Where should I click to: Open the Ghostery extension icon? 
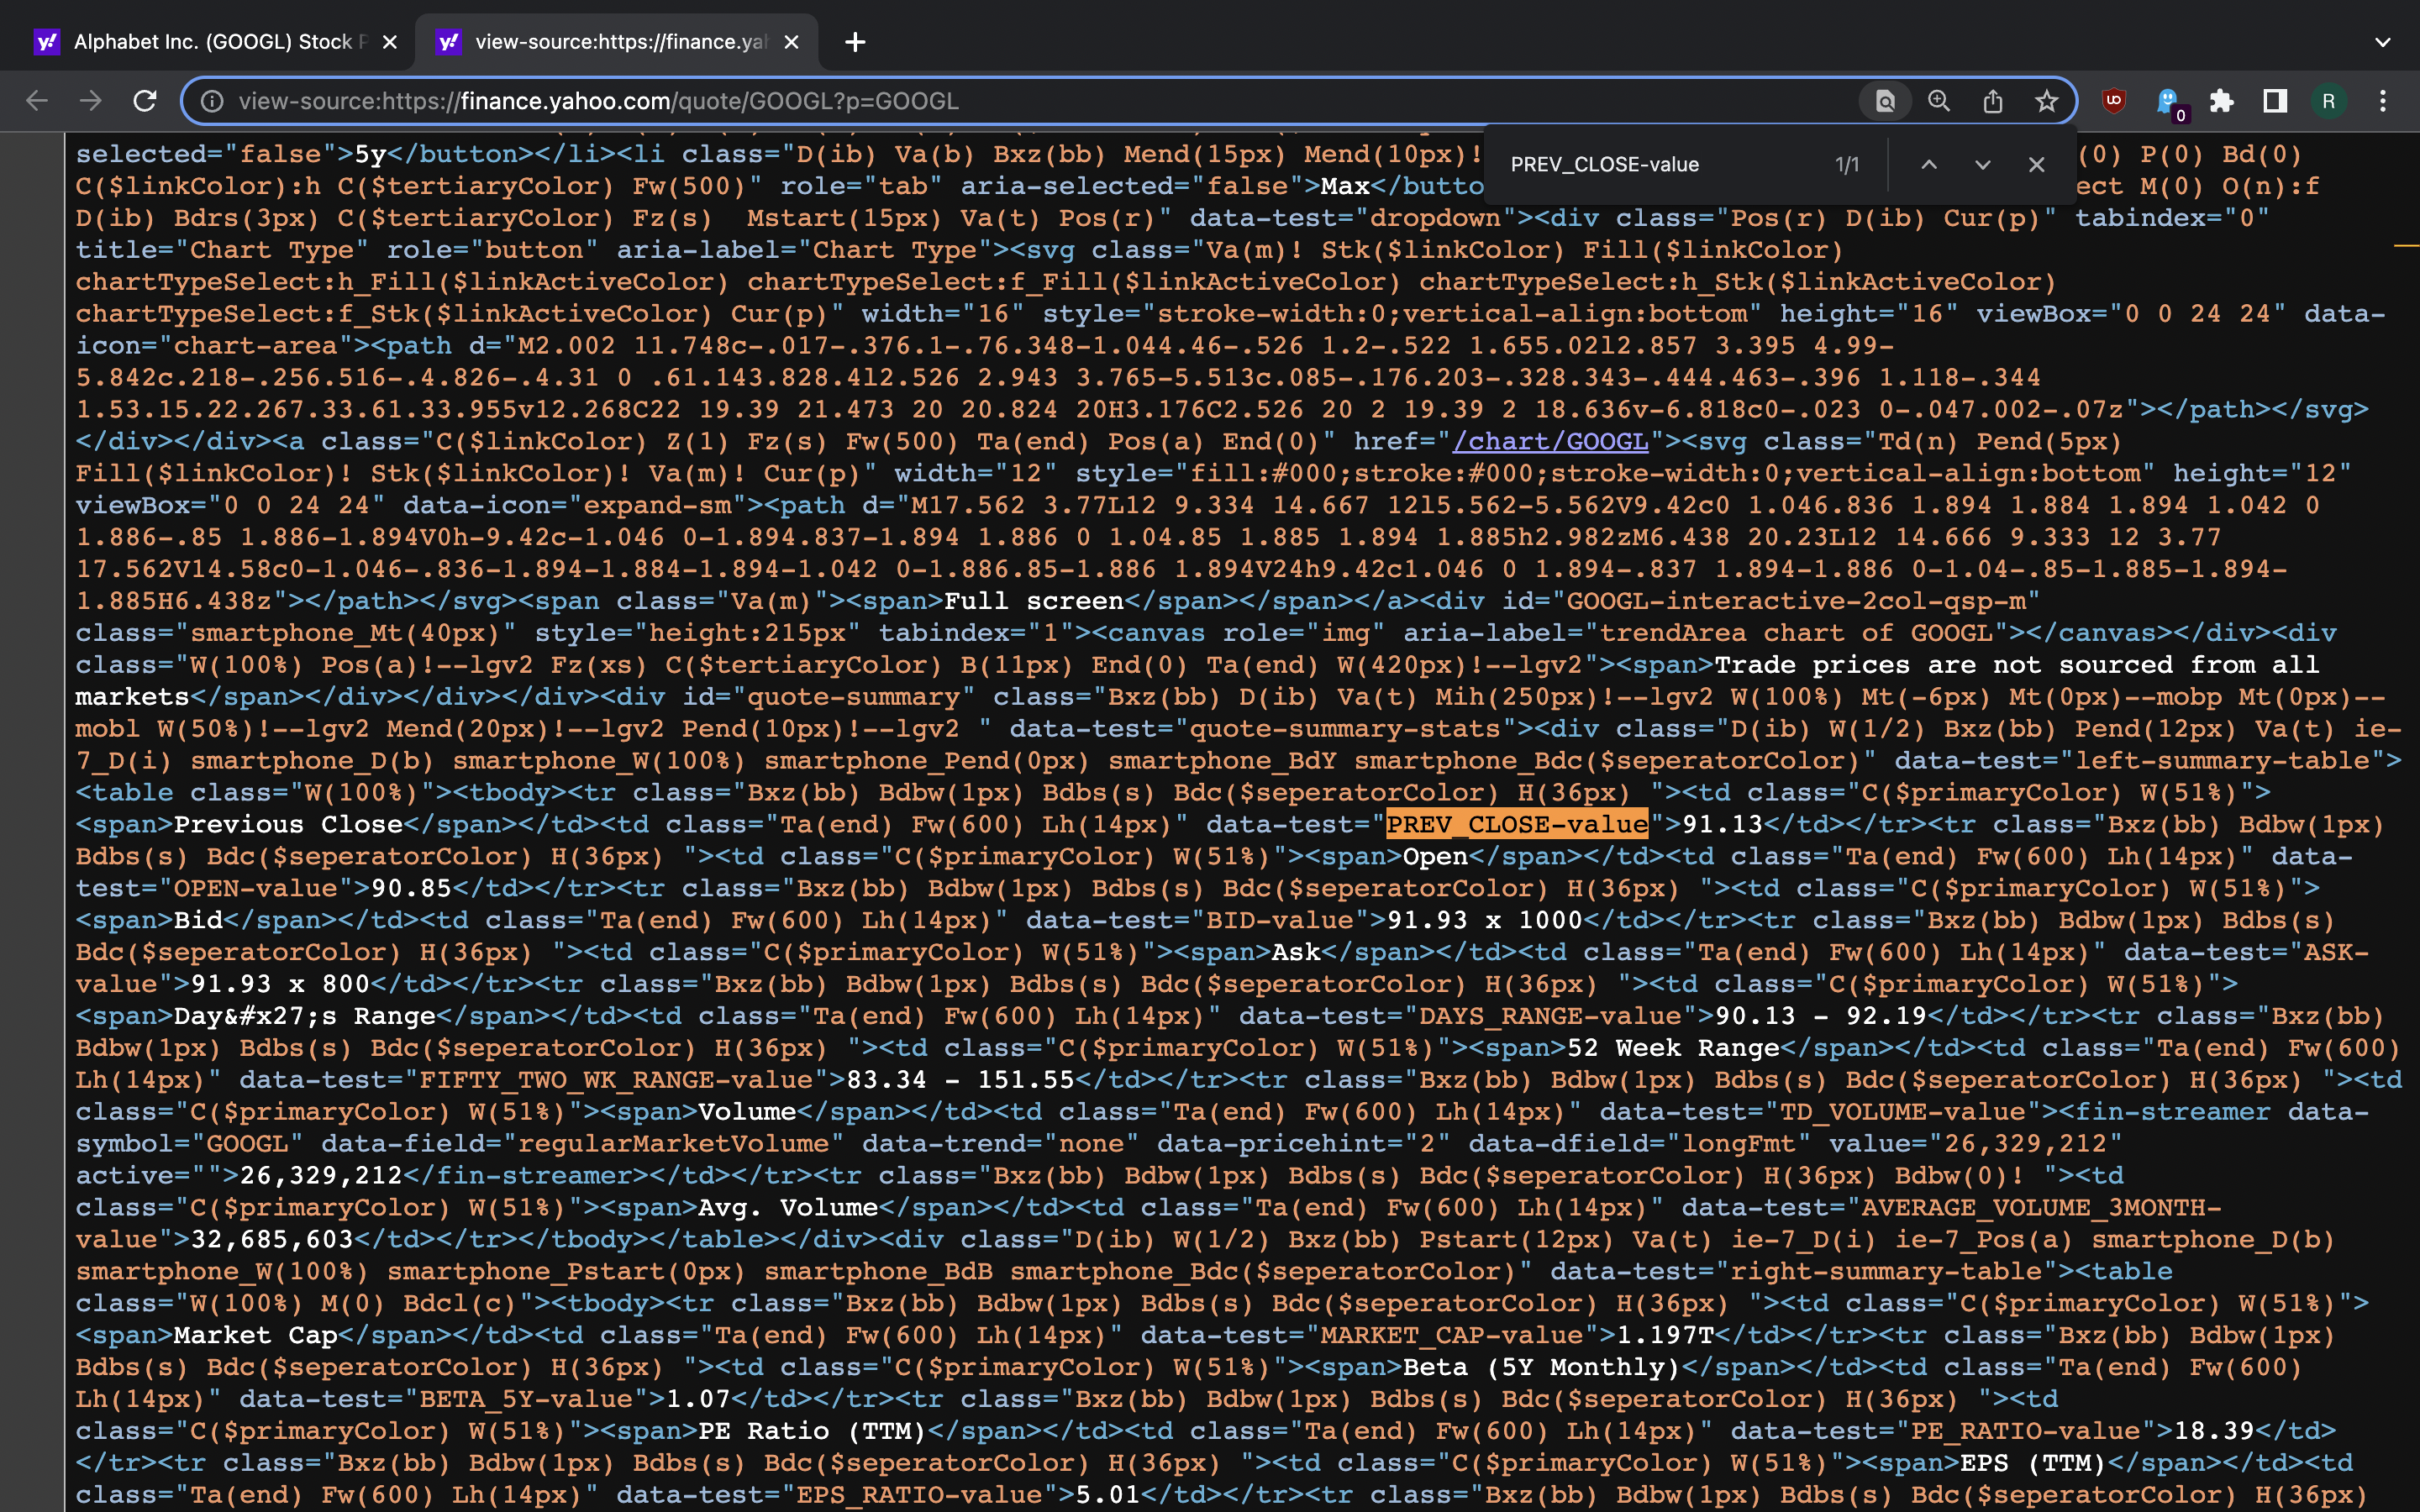click(x=2169, y=103)
